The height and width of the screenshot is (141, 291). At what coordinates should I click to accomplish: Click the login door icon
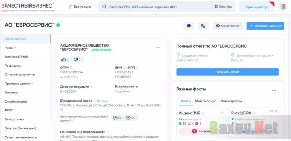click(x=283, y=7)
